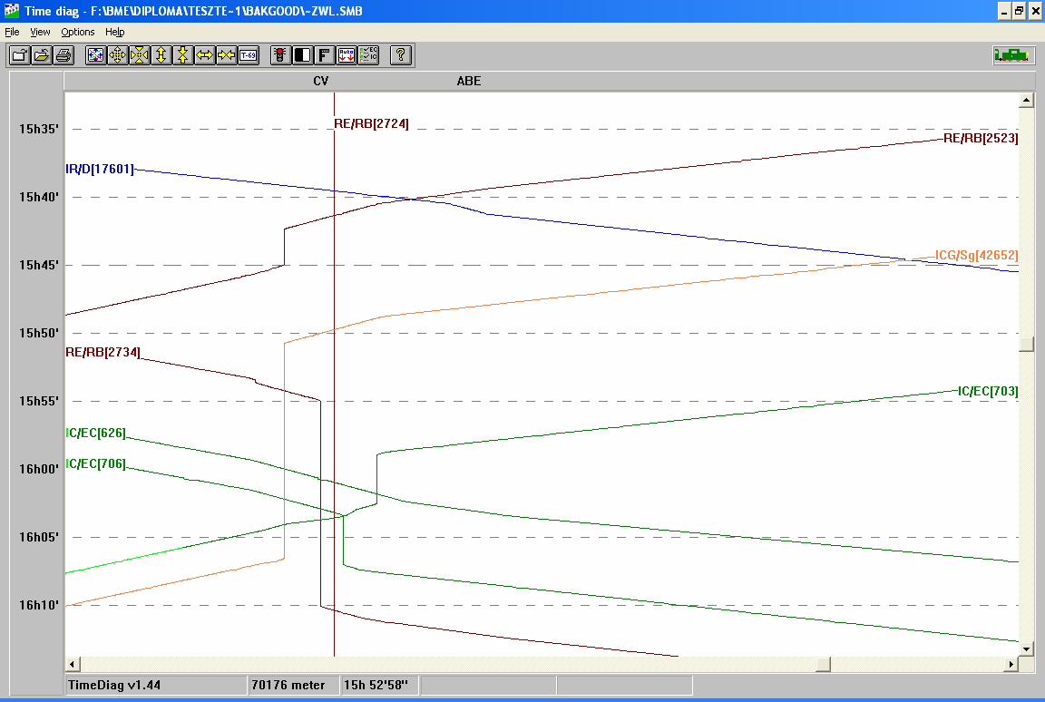The height and width of the screenshot is (702, 1045).
Task: Click the RE/RB[2523] train label
Action: click(981, 138)
